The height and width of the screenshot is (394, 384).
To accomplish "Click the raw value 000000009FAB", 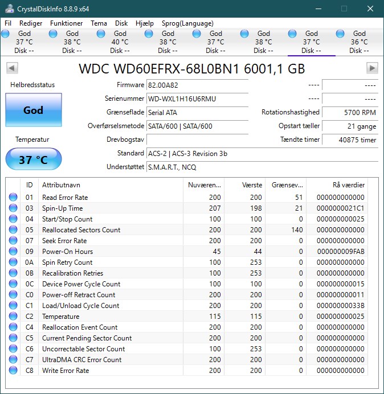I will [341, 251].
